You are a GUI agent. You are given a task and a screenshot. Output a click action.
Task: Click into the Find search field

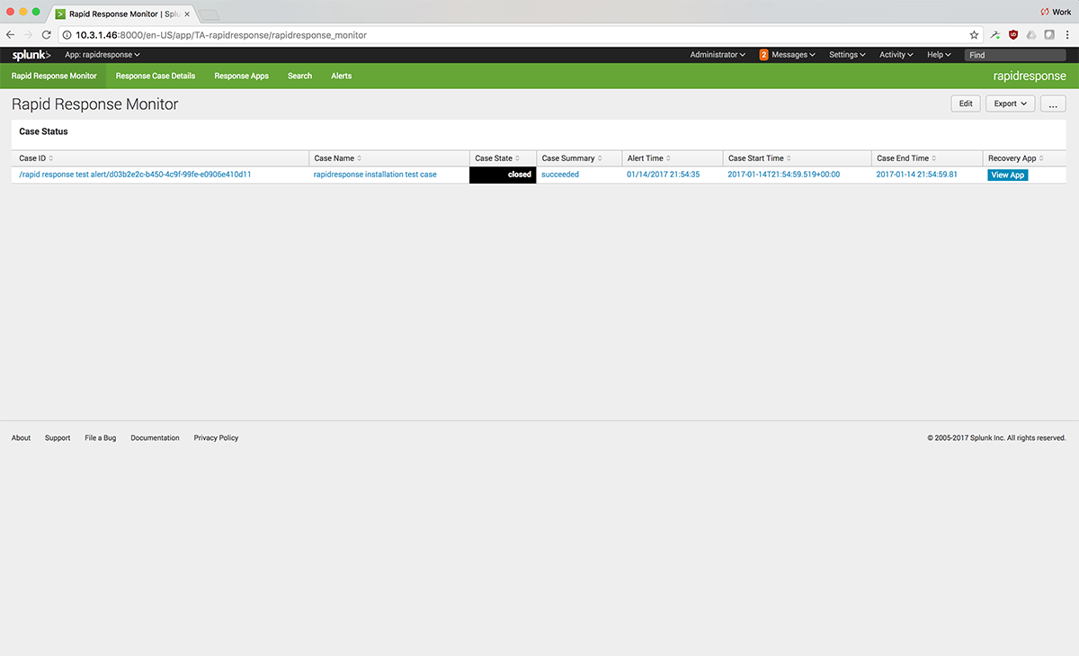1015,55
